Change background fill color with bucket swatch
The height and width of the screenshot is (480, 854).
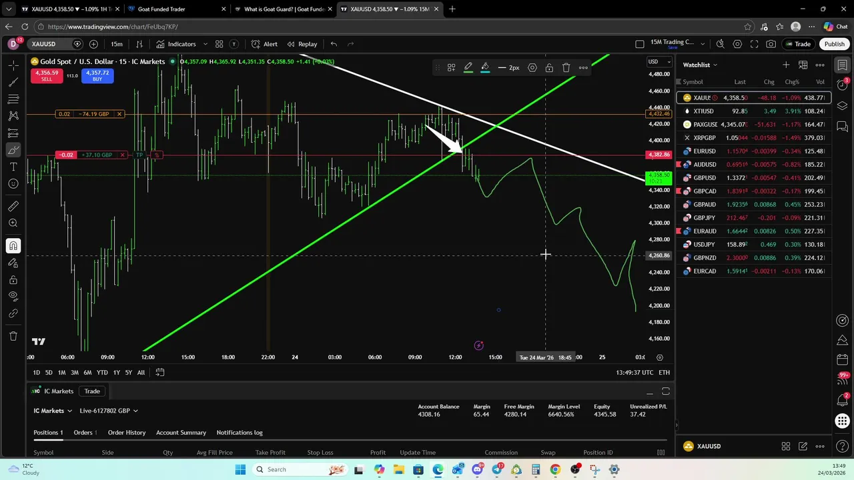tap(485, 67)
